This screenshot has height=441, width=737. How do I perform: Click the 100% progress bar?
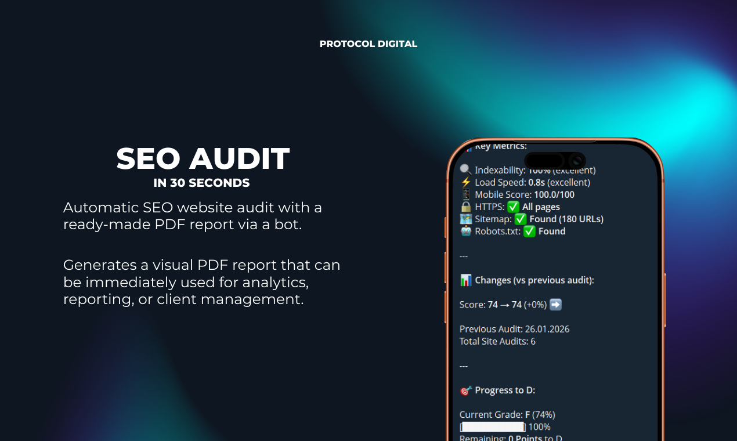[492, 426]
